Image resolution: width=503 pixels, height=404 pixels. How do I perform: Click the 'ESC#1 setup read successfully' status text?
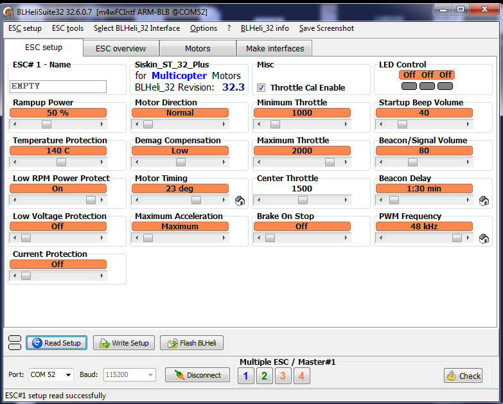tap(55, 396)
